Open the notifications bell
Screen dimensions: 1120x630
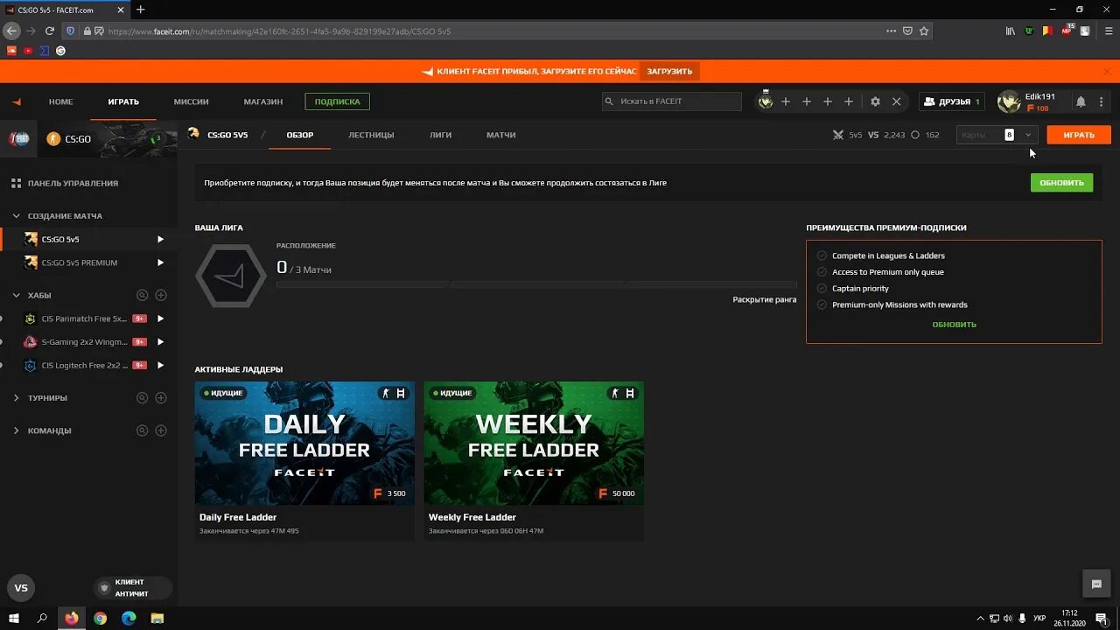[1081, 101]
